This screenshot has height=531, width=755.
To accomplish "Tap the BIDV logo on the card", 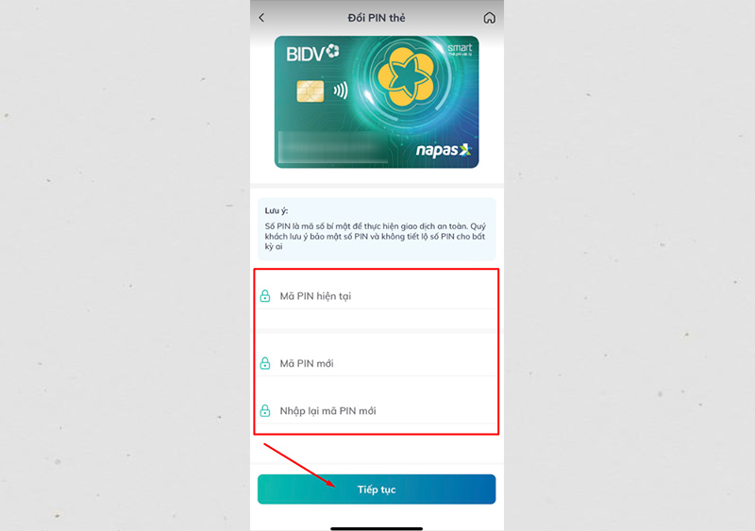I will [x=313, y=53].
